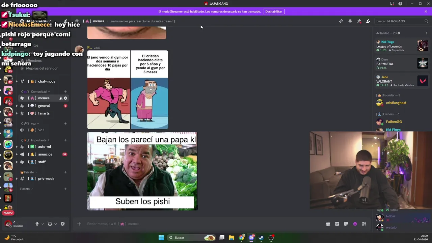This screenshot has width=432, height=243.
Task: Open notification settings bell icon
Action: point(350,21)
